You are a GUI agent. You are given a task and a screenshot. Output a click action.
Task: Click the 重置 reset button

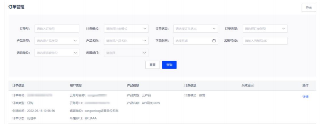click(153, 65)
